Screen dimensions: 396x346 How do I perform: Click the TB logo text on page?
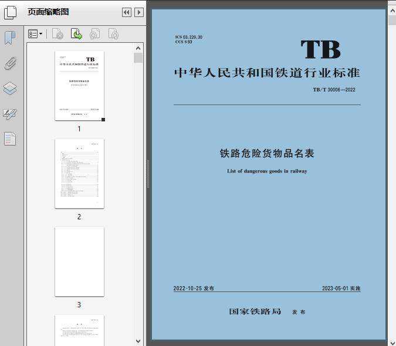click(321, 49)
